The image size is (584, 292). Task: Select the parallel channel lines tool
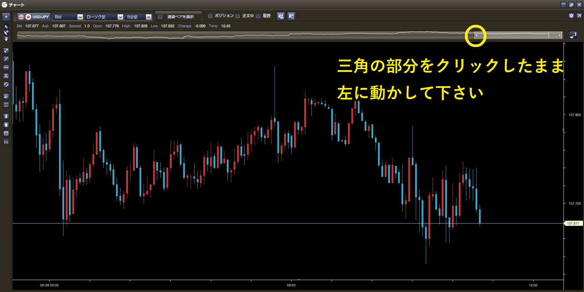6,84
